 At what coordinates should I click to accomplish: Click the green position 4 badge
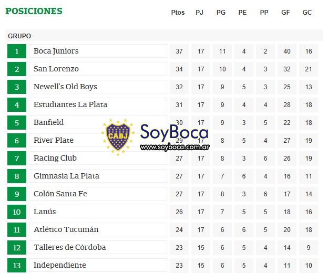[x=17, y=104]
